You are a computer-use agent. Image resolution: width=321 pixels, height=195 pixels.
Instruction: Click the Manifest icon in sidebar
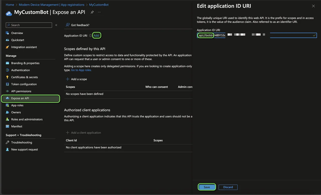[8, 126]
